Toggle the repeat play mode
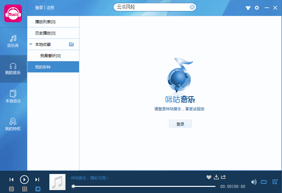Viewport: 282px width, 193px height. click(x=264, y=182)
